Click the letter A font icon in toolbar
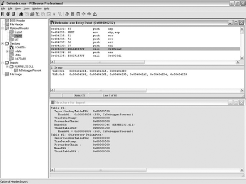Image resolution: width=246 pixels, height=184 pixels. [x=54, y=14]
